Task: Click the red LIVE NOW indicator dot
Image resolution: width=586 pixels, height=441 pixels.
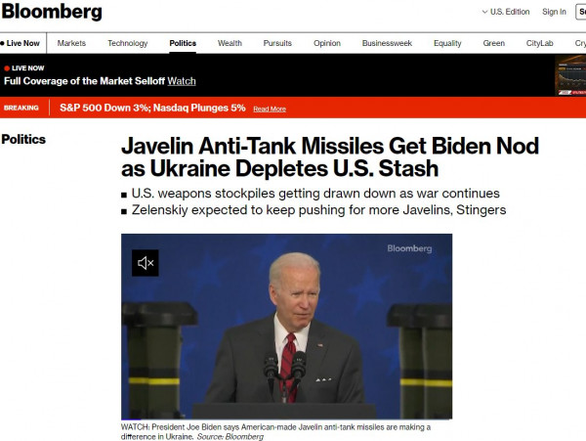Action: point(7,68)
